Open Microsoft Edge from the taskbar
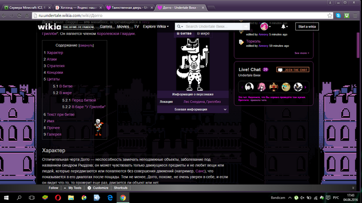362x203 pixels. click(110, 197)
